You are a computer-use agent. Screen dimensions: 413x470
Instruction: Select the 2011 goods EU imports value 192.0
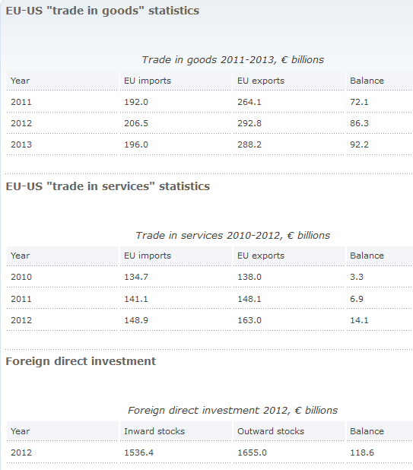(x=136, y=102)
